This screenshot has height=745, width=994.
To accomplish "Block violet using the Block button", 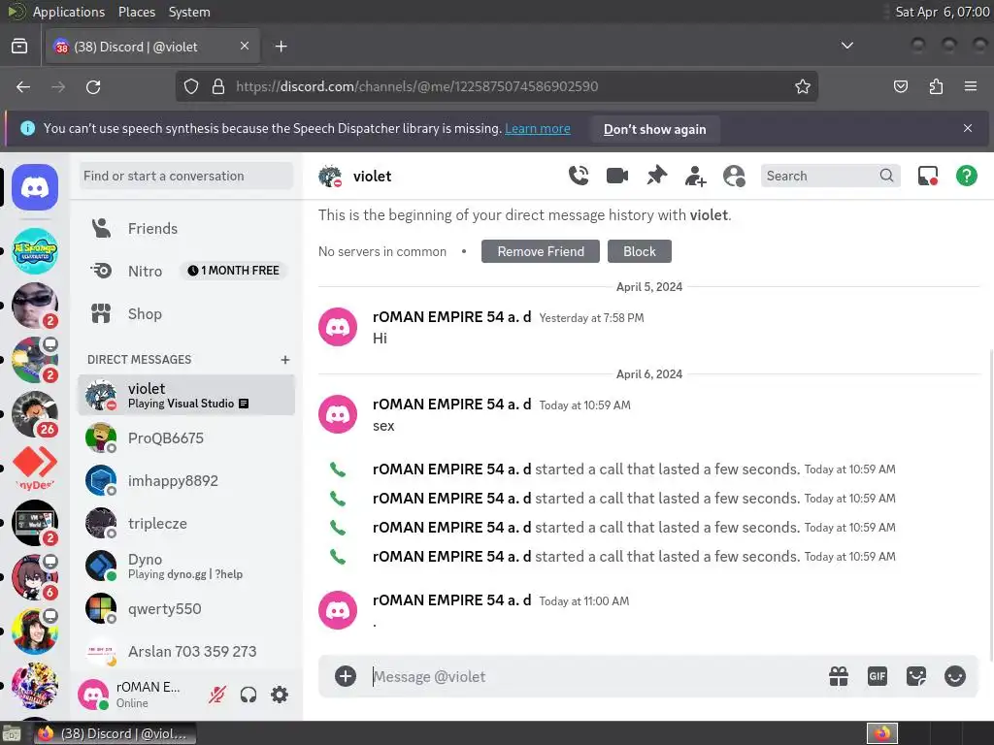I will coord(639,251).
